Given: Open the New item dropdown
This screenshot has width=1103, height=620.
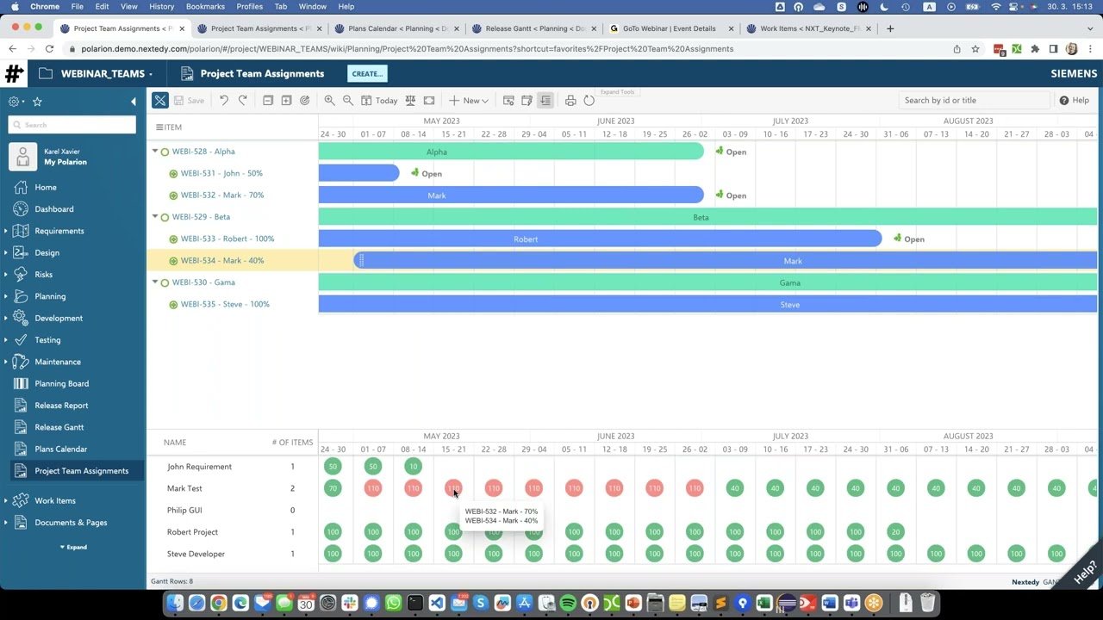Looking at the screenshot, I should (469, 101).
